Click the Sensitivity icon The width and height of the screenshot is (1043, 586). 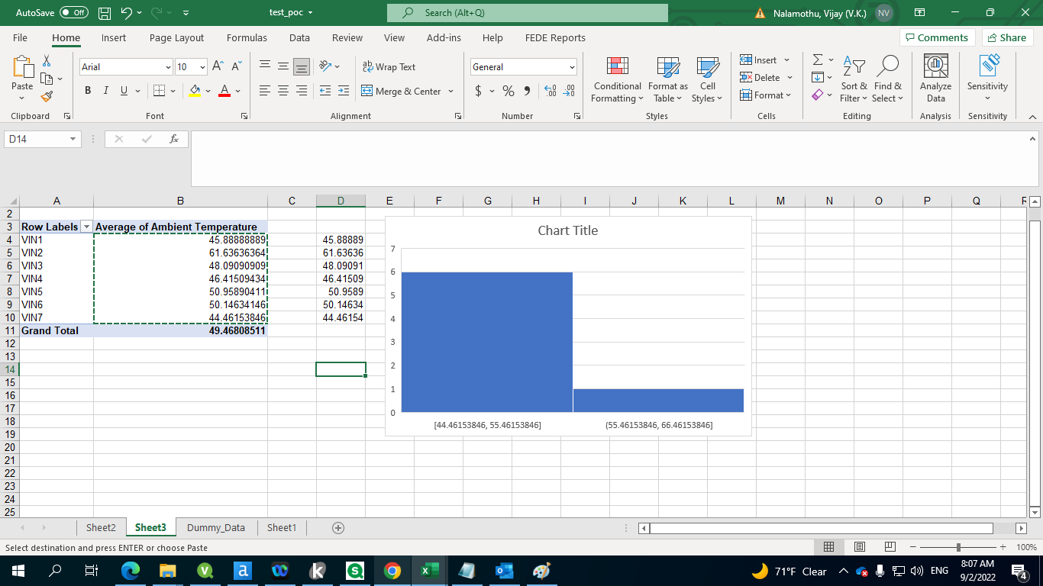click(x=986, y=76)
